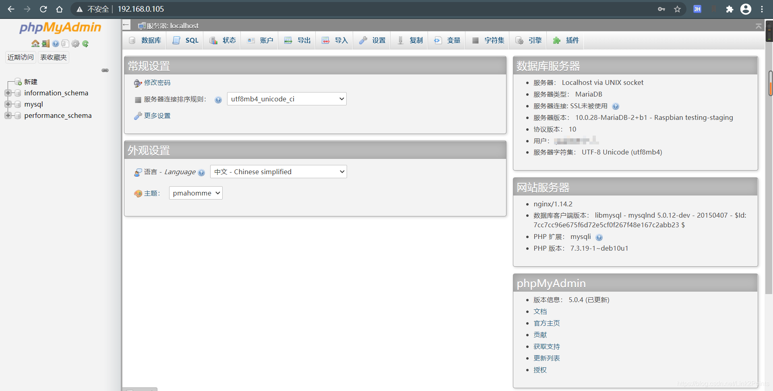The height and width of the screenshot is (391, 773).
Task: Select the 复制 replication tool
Action: coord(409,40)
